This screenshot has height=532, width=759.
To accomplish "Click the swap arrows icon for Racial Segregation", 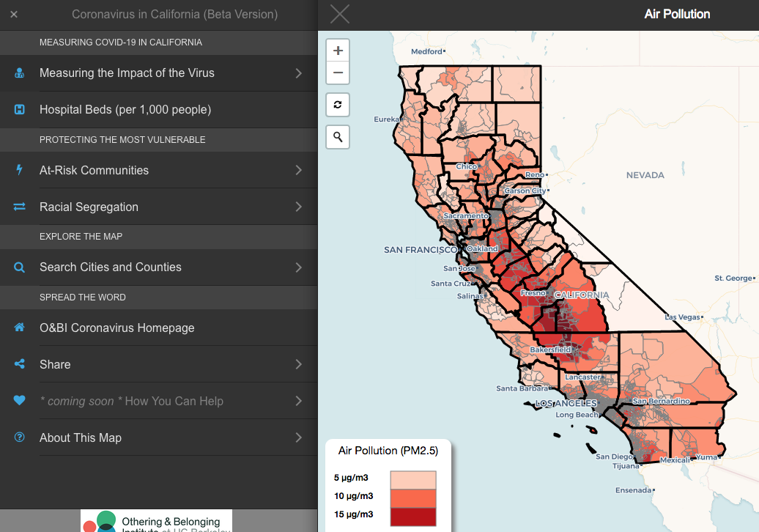I will pos(19,207).
